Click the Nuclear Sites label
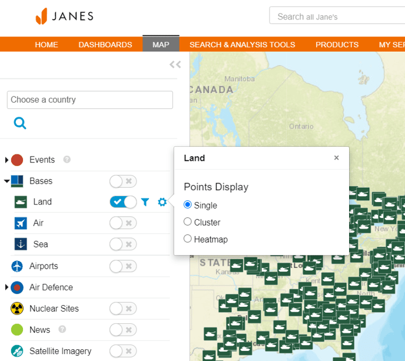405x361 pixels. (54, 309)
